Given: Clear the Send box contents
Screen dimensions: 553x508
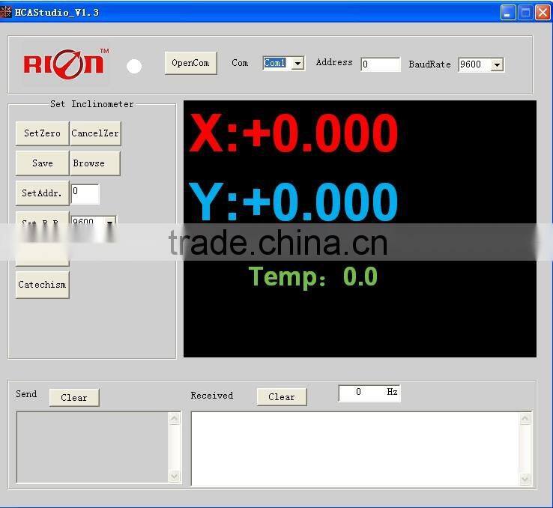Looking at the screenshot, I should (74, 398).
